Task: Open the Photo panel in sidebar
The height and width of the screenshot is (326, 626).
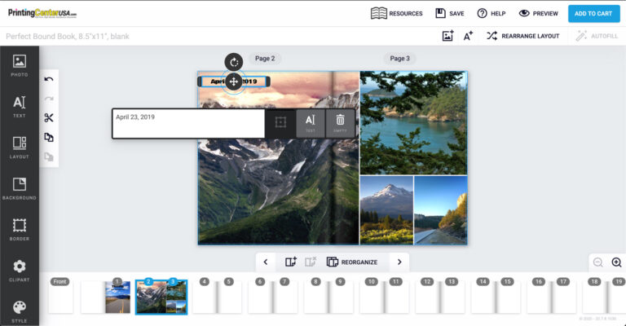Action: pos(20,65)
